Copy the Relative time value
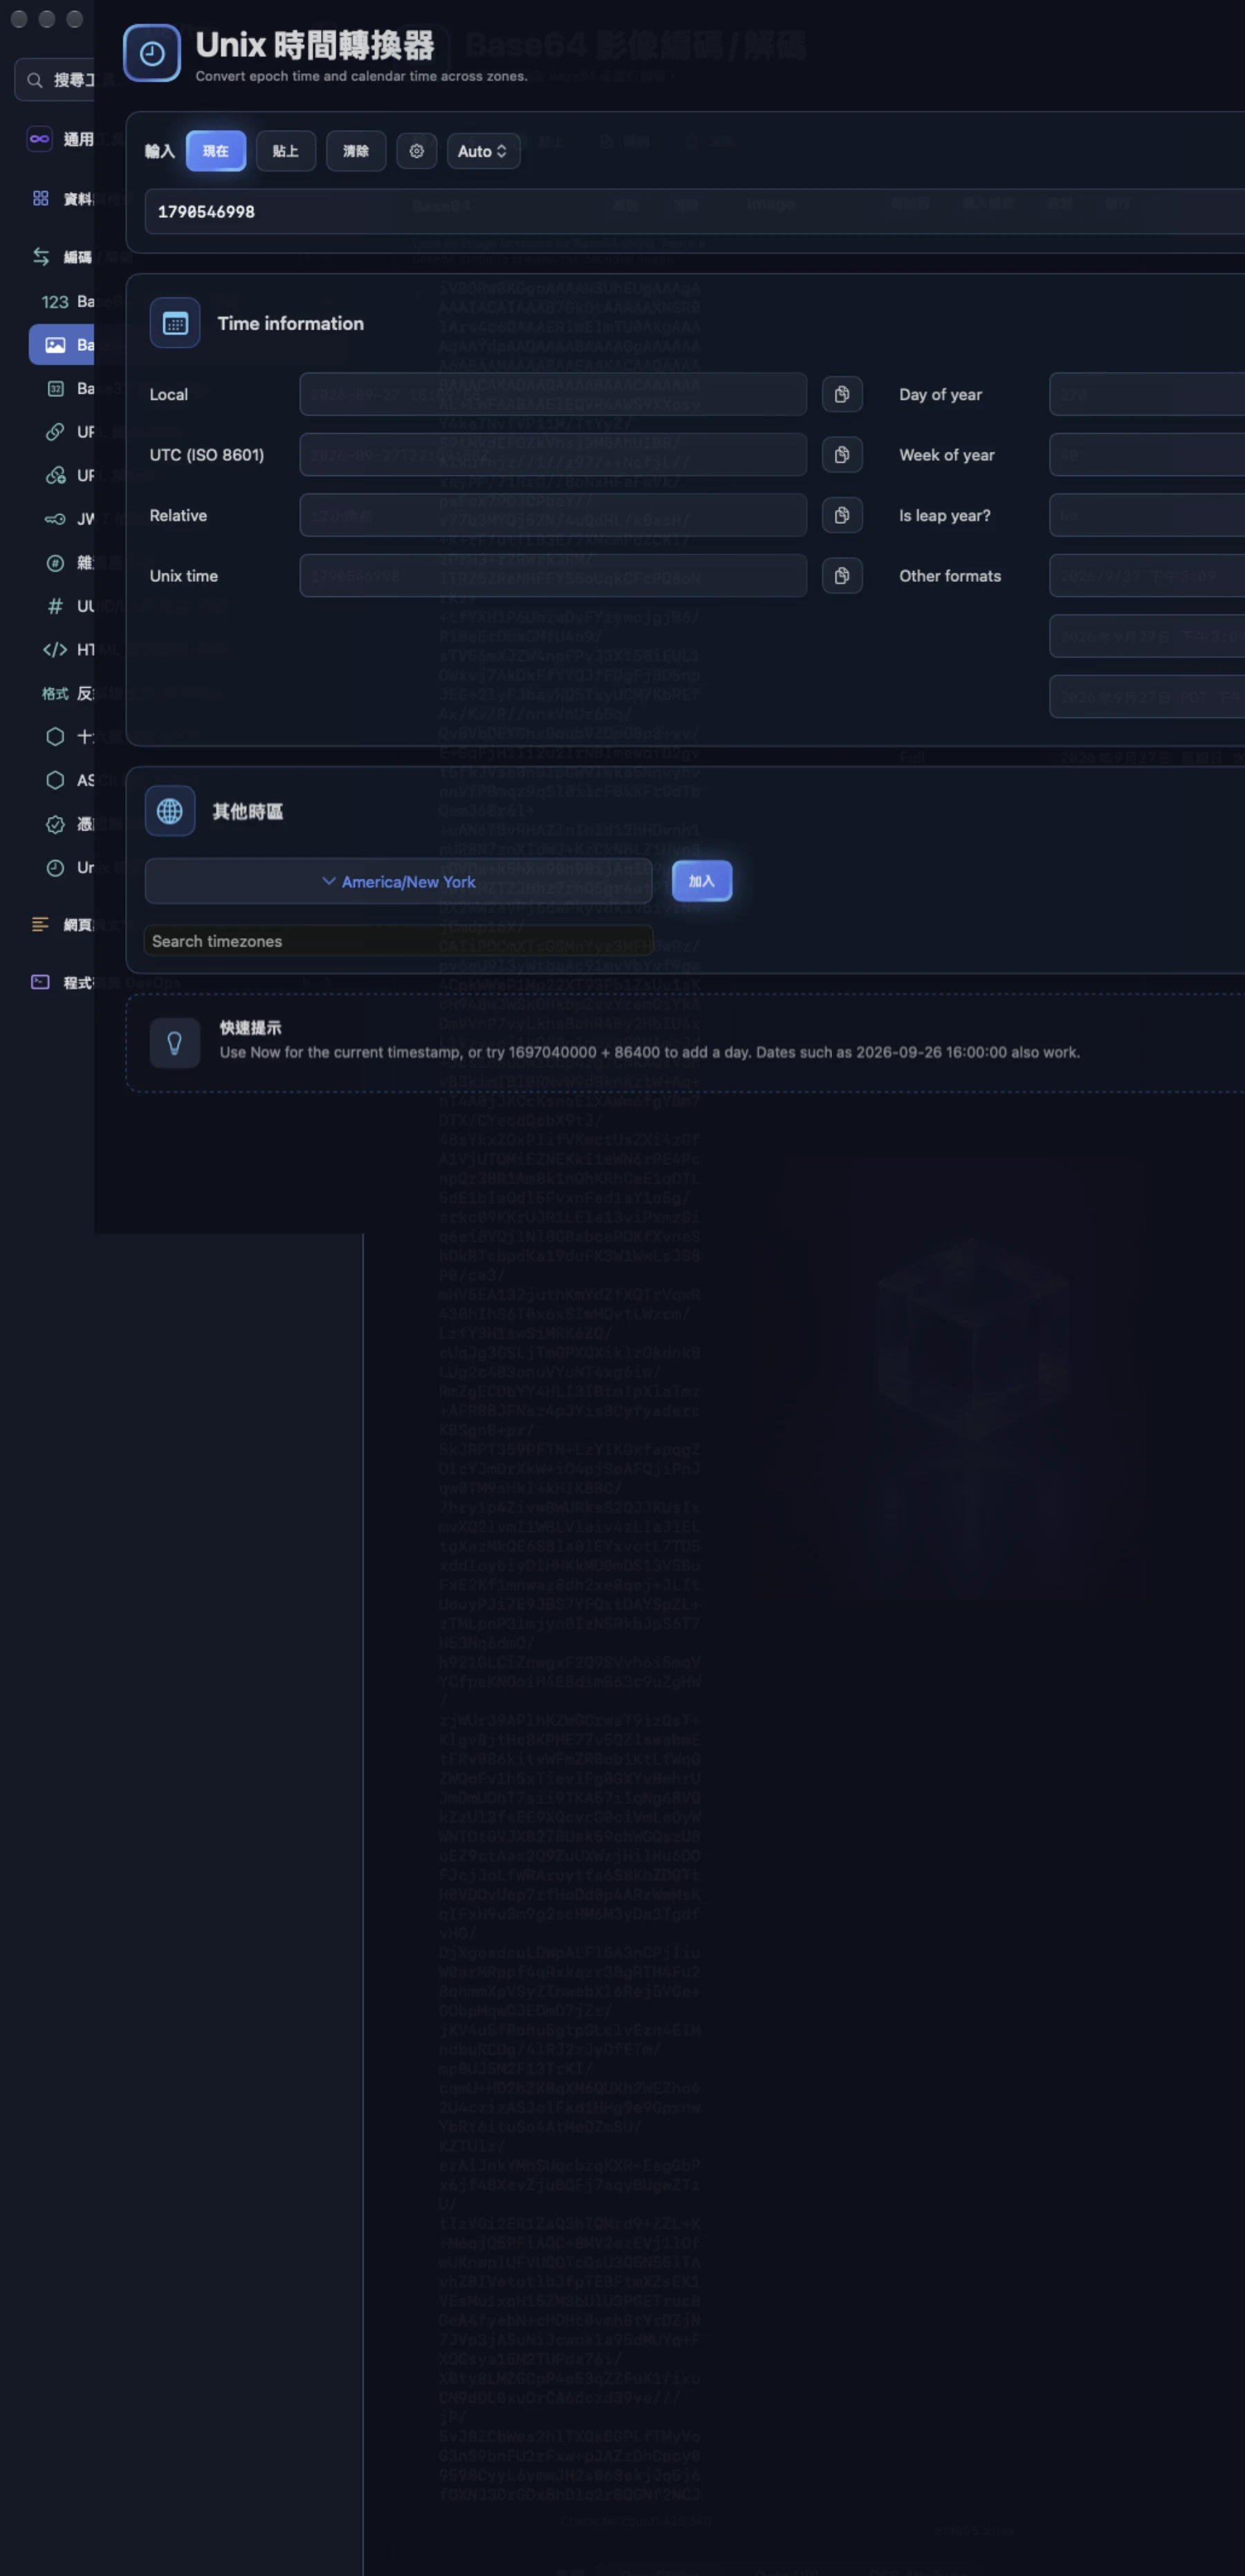1245x2576 pixels. (x=842, y=515)
